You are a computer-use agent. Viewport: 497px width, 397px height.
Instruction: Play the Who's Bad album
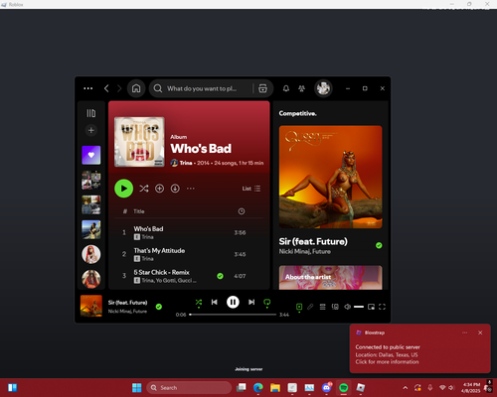click(x=123, y=189)
